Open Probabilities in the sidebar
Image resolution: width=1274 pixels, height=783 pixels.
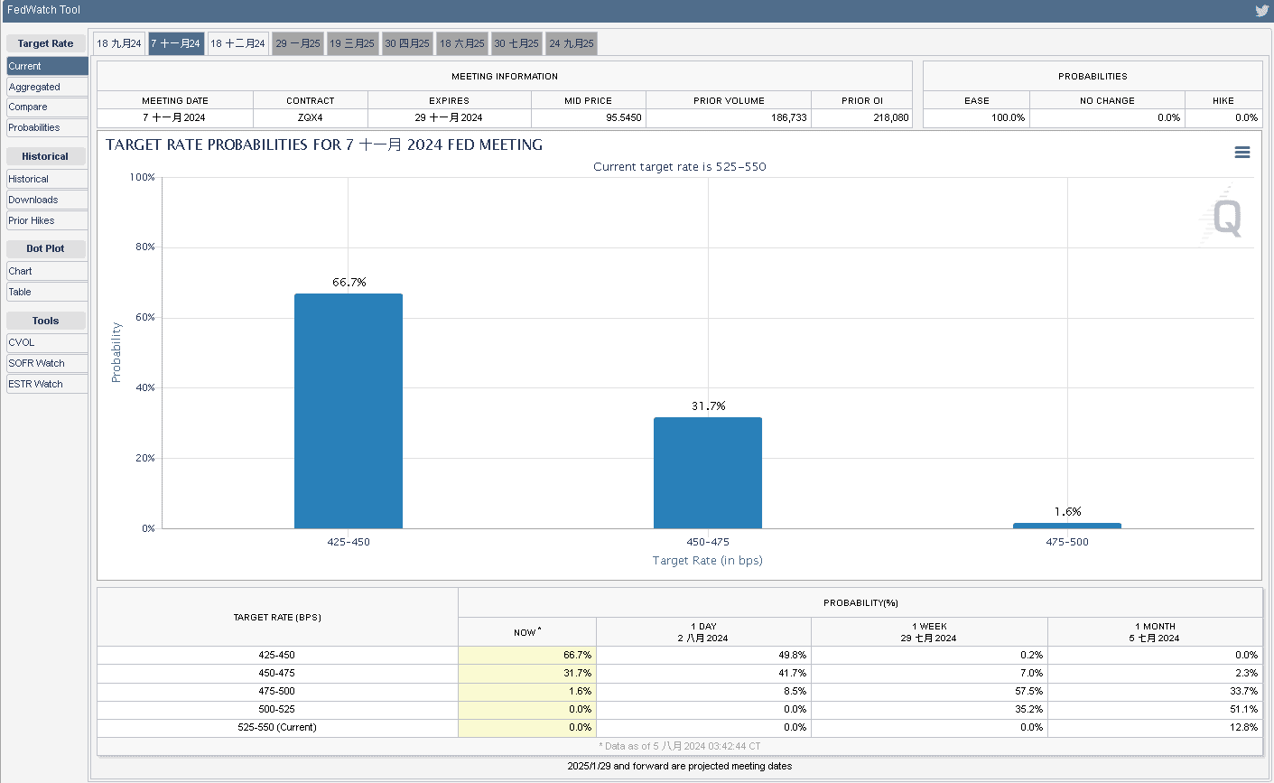tap(47, 127)
